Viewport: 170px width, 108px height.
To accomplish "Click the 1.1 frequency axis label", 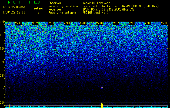I will [2, 35].
